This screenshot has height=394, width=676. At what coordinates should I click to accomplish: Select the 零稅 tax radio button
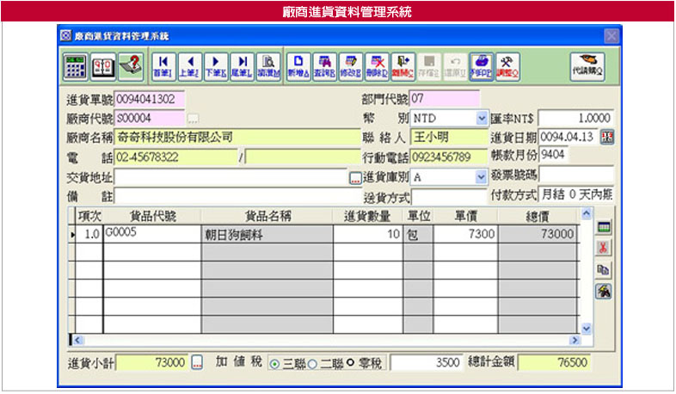pyautogui.click(x=351, y=363)
